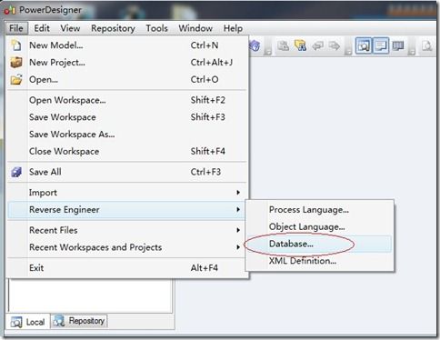Select Process Language... in the submenu
The height and width of the screenshot is (340, 440).
tap(319, 210)
